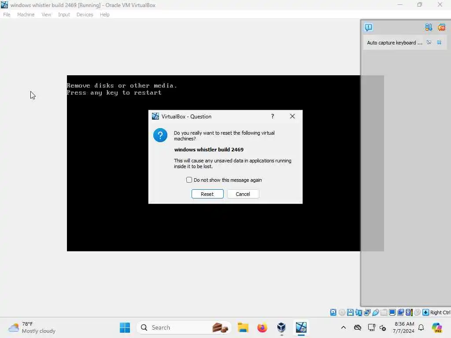Image resolution: width=451 pixels, height=338 pixels.
Task: Expand the 'Auto capture keyboard ...' notification text
Action: point(394,43)
